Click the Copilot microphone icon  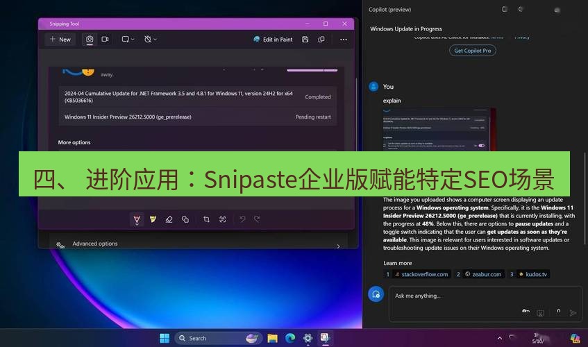(558, 312)
